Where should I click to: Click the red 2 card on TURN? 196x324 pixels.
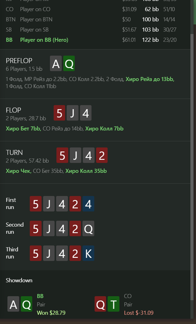point(102,155)
